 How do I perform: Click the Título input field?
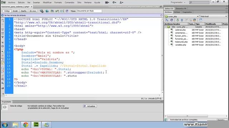point(89,11)
